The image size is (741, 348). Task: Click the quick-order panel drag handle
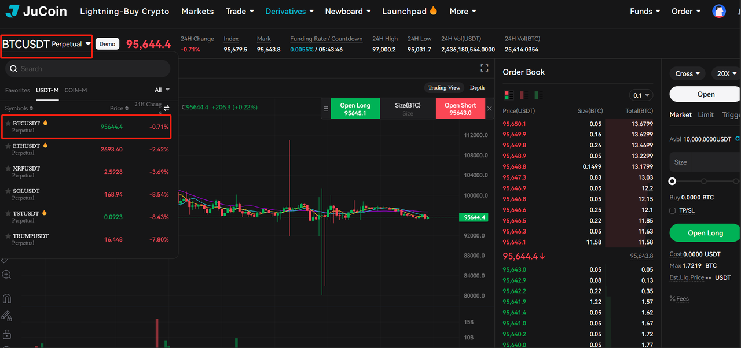(x=326, y=109)
